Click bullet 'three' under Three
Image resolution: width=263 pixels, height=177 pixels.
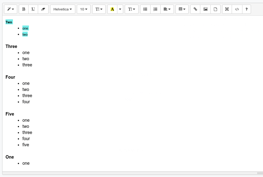27,65
